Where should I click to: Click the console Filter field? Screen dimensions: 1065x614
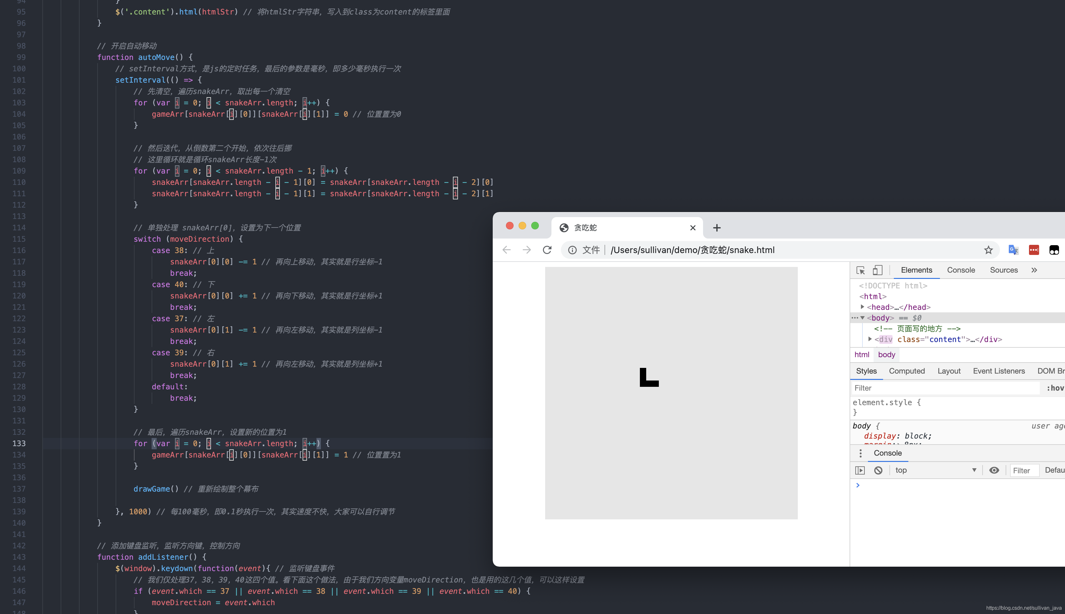point(1025,471)
